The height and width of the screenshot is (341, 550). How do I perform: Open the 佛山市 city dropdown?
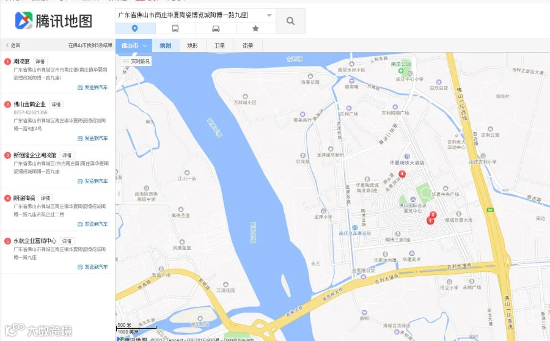[134, 46]
